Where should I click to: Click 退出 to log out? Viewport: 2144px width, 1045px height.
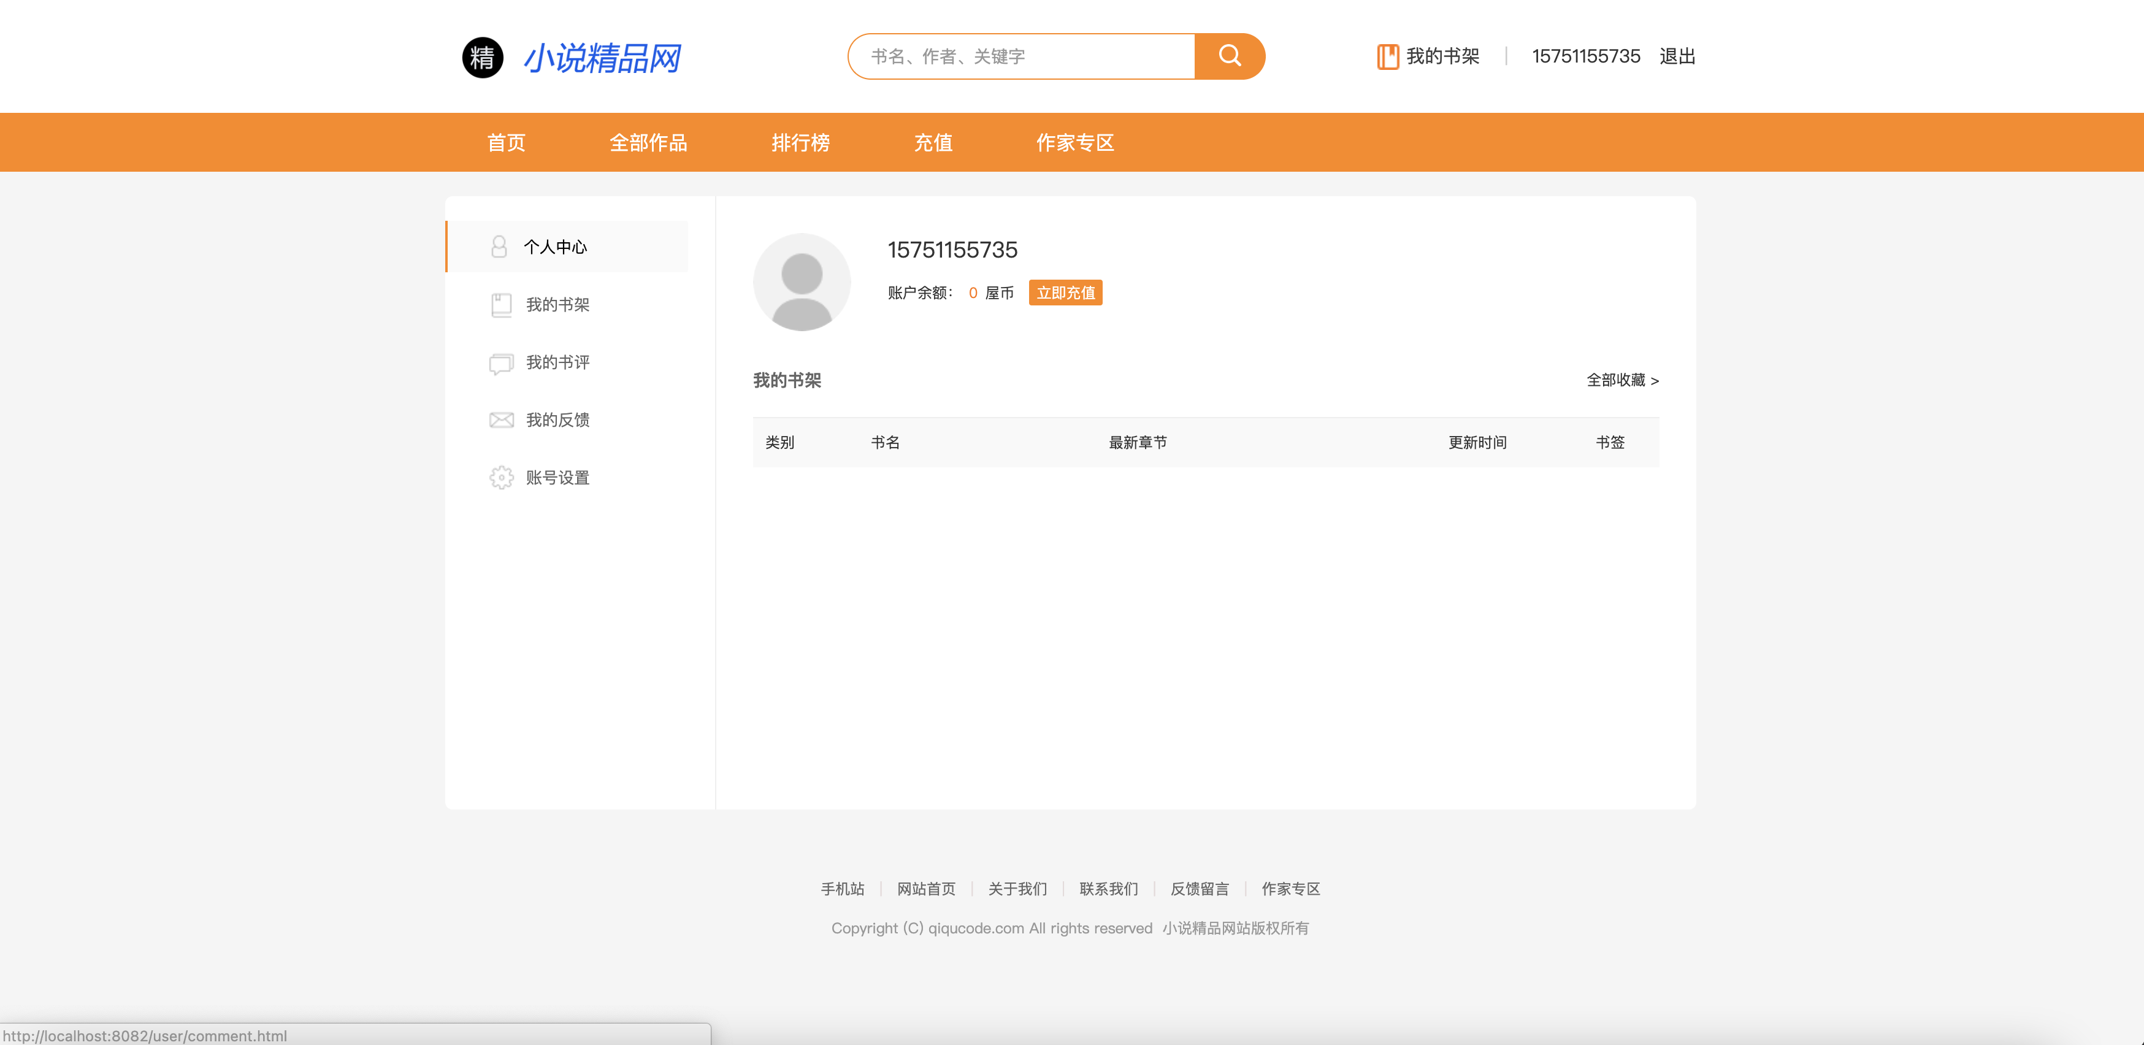[1677, 56]
